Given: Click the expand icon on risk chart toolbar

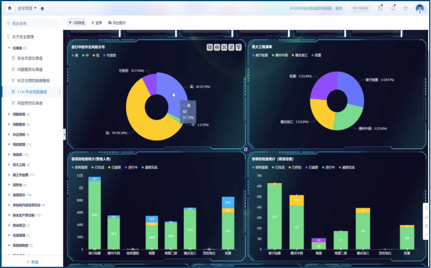Looking at the screenshot, I should (224, 47).
